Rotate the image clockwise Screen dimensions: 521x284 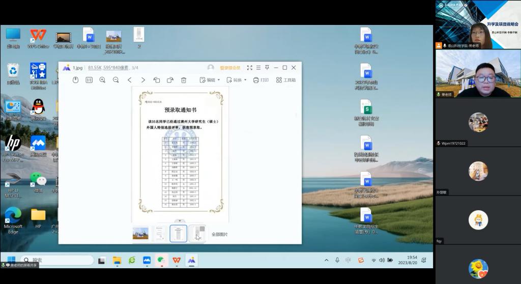point(170,80)
